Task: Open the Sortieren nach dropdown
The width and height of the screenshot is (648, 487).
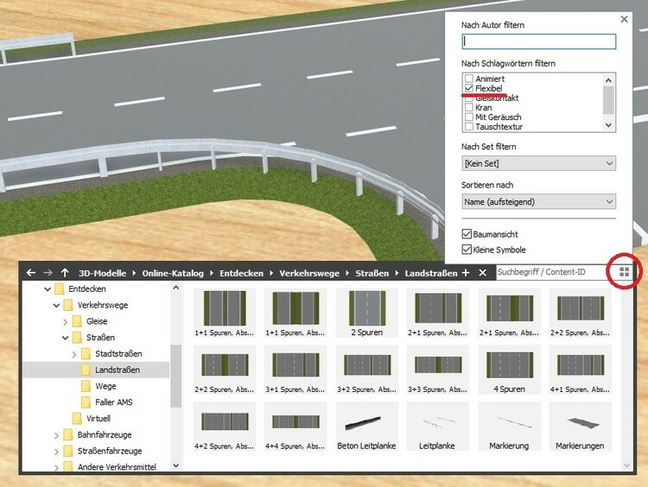Action: point(538,201)
